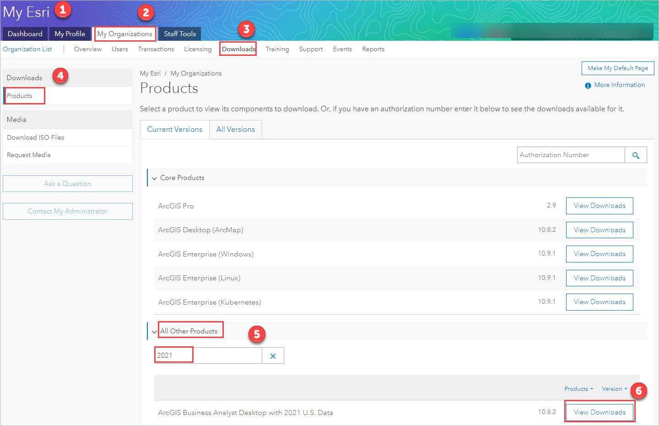Open the Reports menu item
This screenshot has width=659, height=426.
[373, 49]
